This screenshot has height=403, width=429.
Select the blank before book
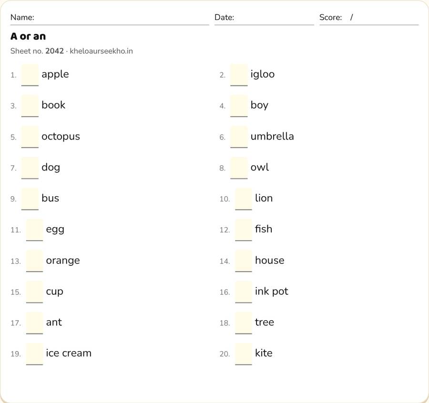pyautogui.click(x=30, y=106)
